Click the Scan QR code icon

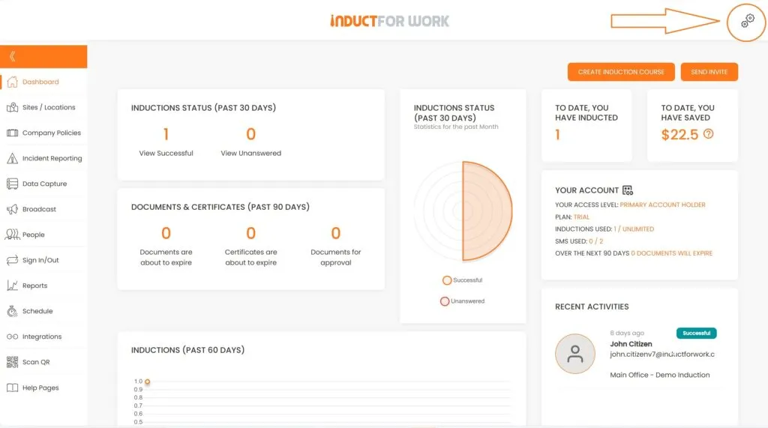(12, 362)
